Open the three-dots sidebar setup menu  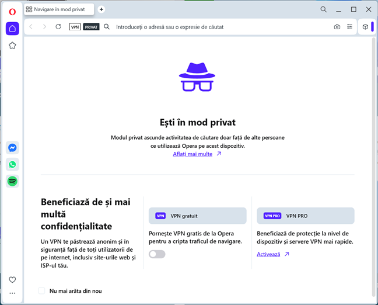[x=12, y=293]
